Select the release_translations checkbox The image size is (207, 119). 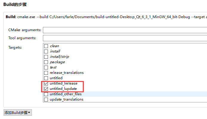[x=46, y=73]
